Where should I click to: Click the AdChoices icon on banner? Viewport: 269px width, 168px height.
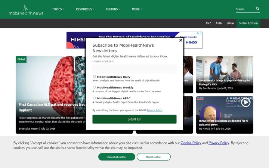[x=198, y=33]
